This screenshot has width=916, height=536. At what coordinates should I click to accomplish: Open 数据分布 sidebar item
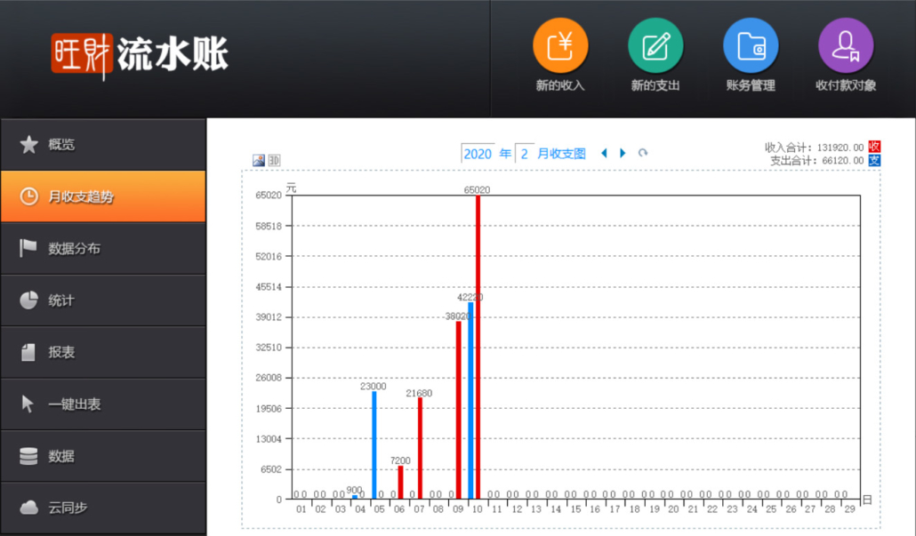click(103, 248)
